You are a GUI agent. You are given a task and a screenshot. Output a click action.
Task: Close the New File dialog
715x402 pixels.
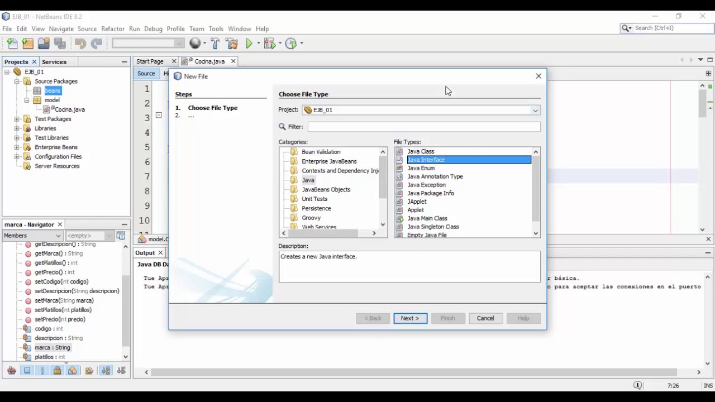pyautogui.click(x=538, y=76)
